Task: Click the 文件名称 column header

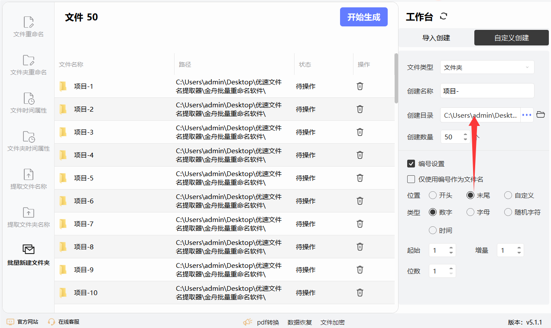Action: click(71, 64)
